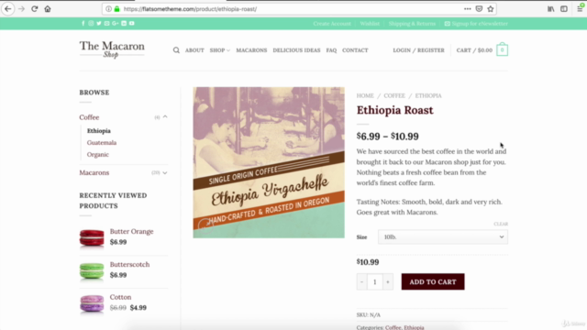Viewport: 587px width, 330px height.
Task: Open Facebook social icon in top bar
Action: 83,23
